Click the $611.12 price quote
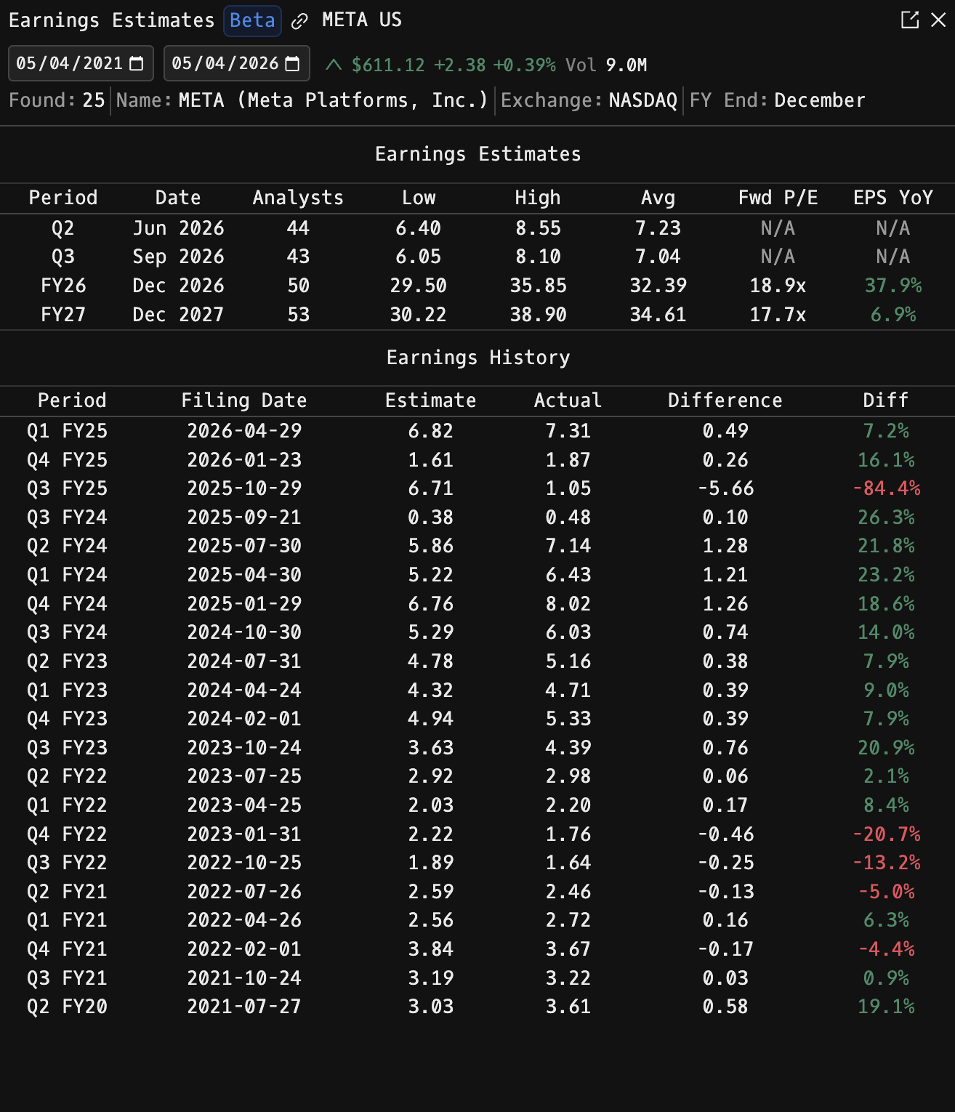955x1112 pixels. tap(388, 65)
